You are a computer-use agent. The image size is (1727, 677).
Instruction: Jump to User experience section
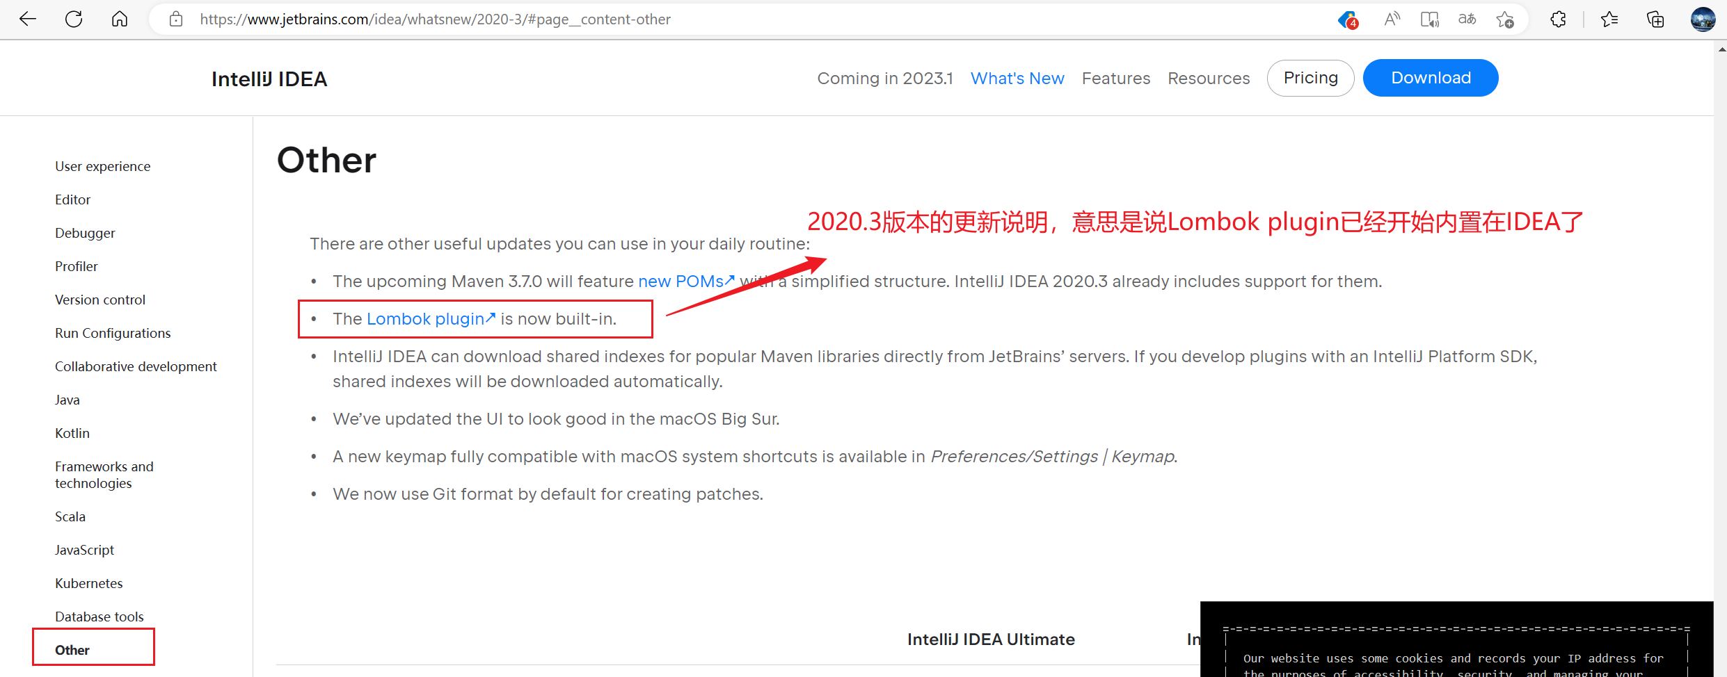pyautogui.click(x=103, y=166)
